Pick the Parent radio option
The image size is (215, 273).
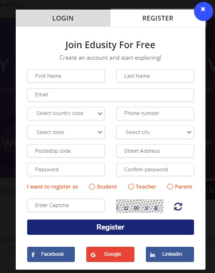pos(170,187)
